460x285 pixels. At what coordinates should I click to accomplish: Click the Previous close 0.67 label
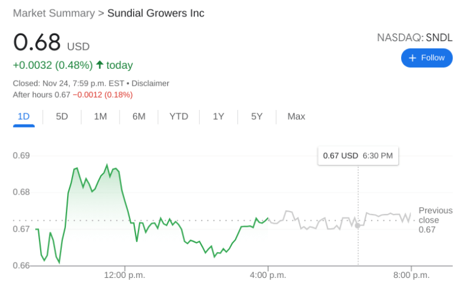tap(435, 220)
